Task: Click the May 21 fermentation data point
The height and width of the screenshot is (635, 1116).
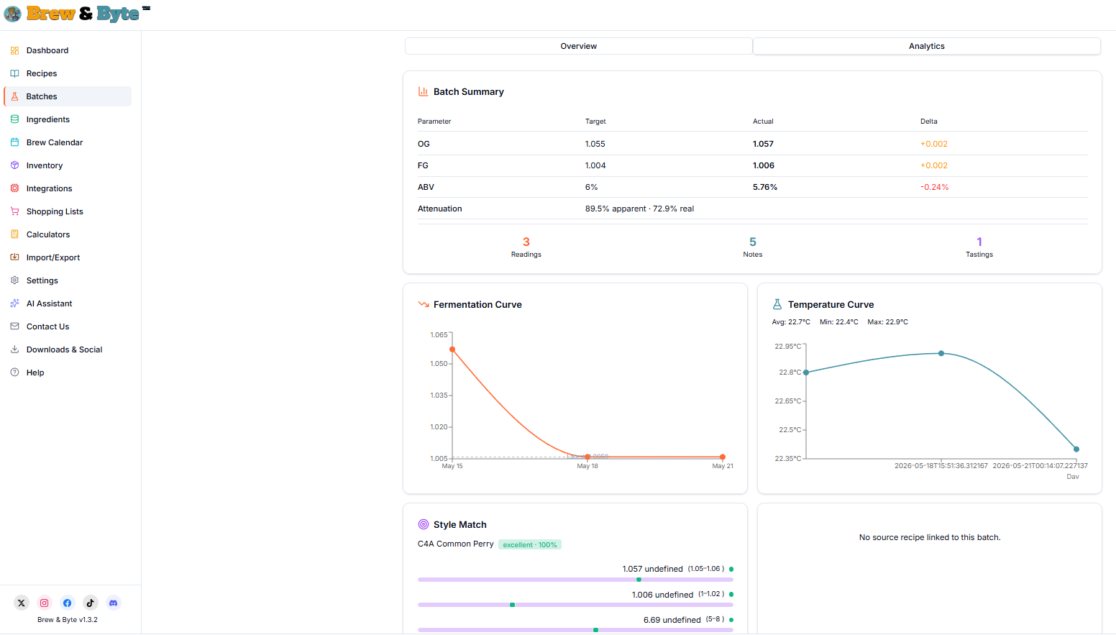Action: pyautogui.click(x=723, y=457)
